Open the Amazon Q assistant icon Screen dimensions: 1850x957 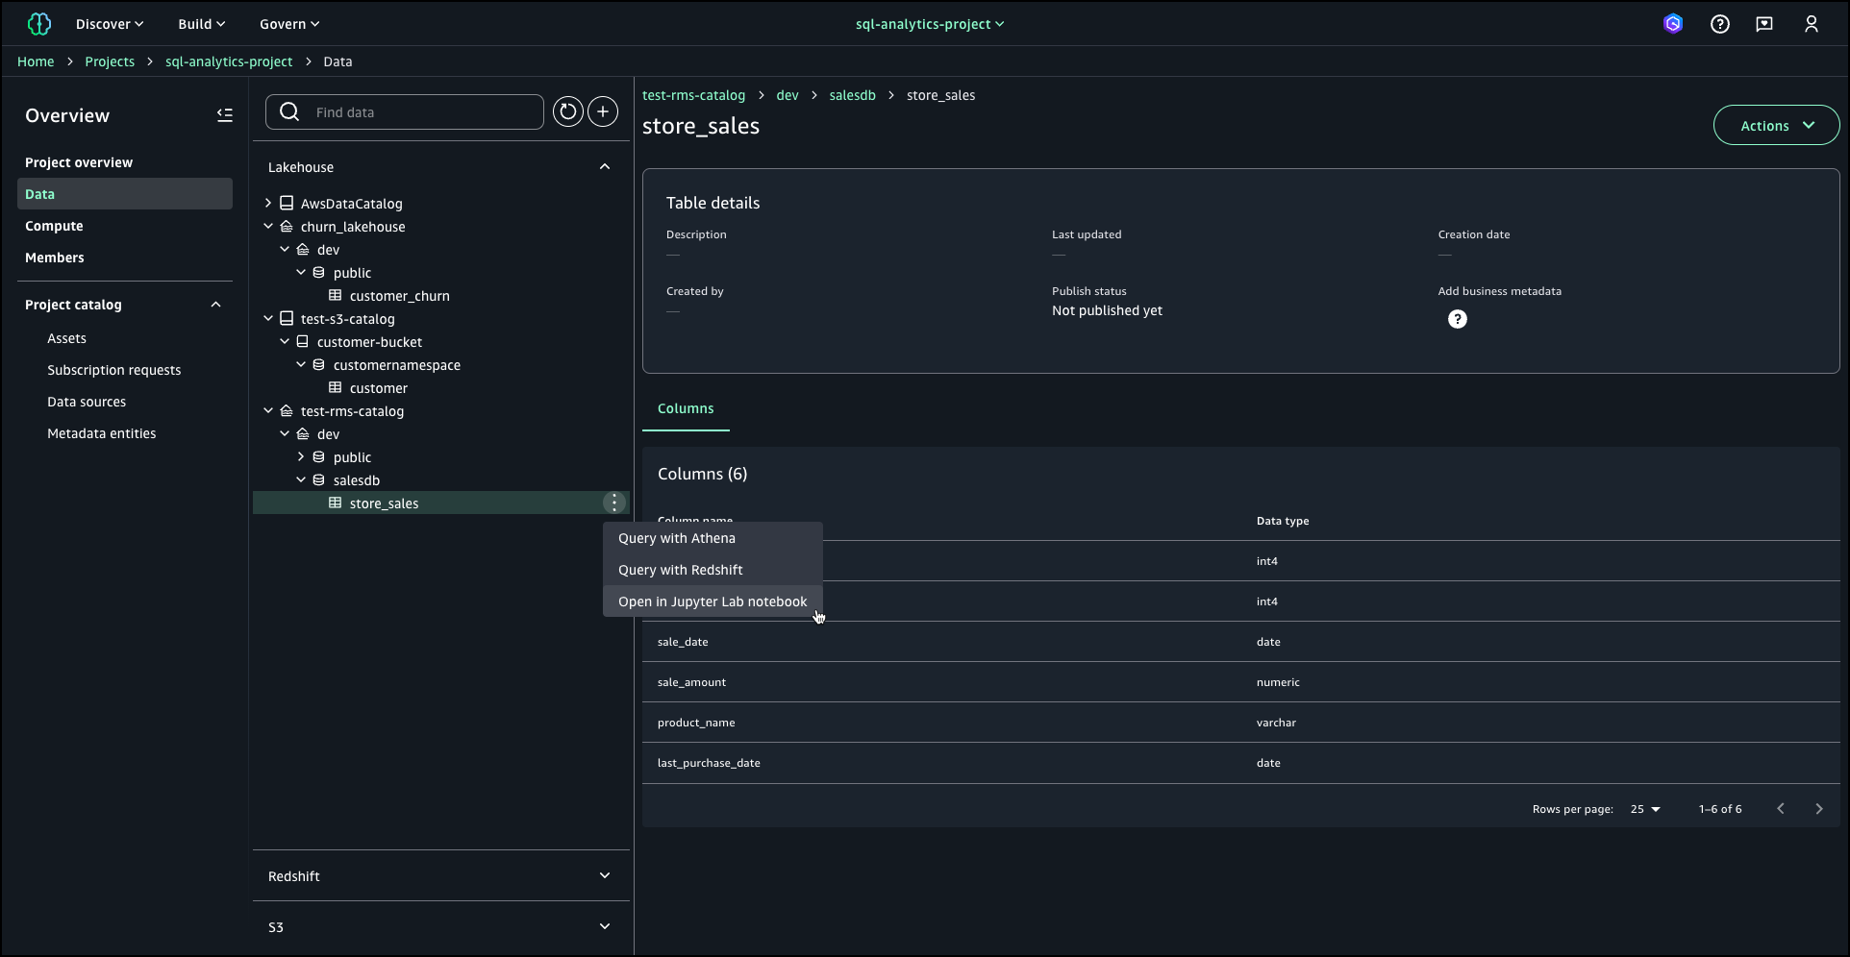pyautogui.click(x=1673, y=24)
